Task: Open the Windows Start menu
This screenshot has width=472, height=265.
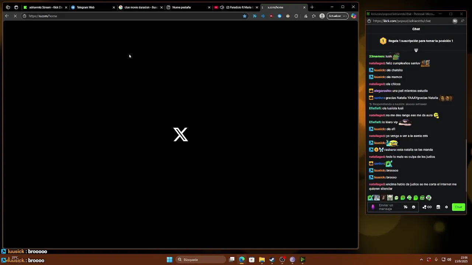Action: (x=169, y=260)
